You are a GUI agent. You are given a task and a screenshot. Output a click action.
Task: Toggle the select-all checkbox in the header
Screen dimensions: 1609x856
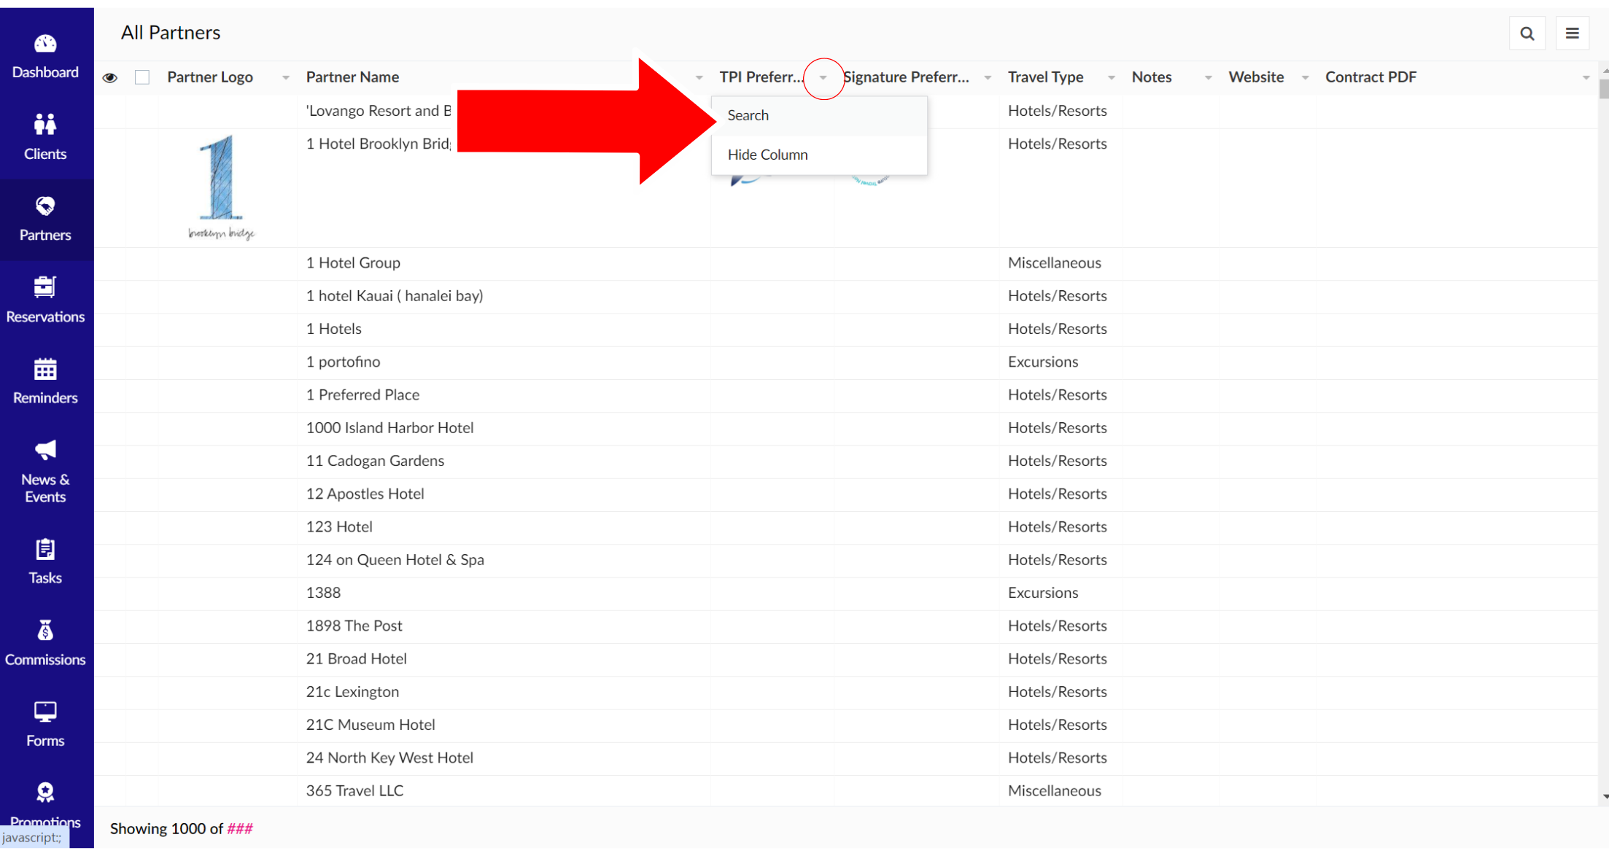142,77
